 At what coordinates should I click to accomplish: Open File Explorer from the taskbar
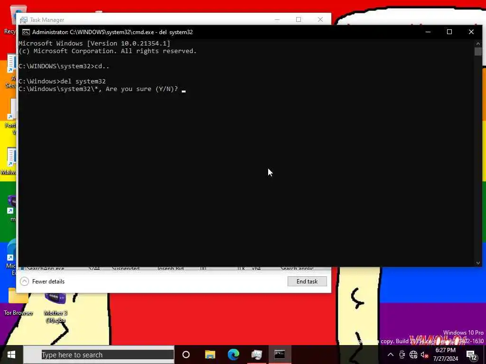pyautogui.click(x=210, y=355)
